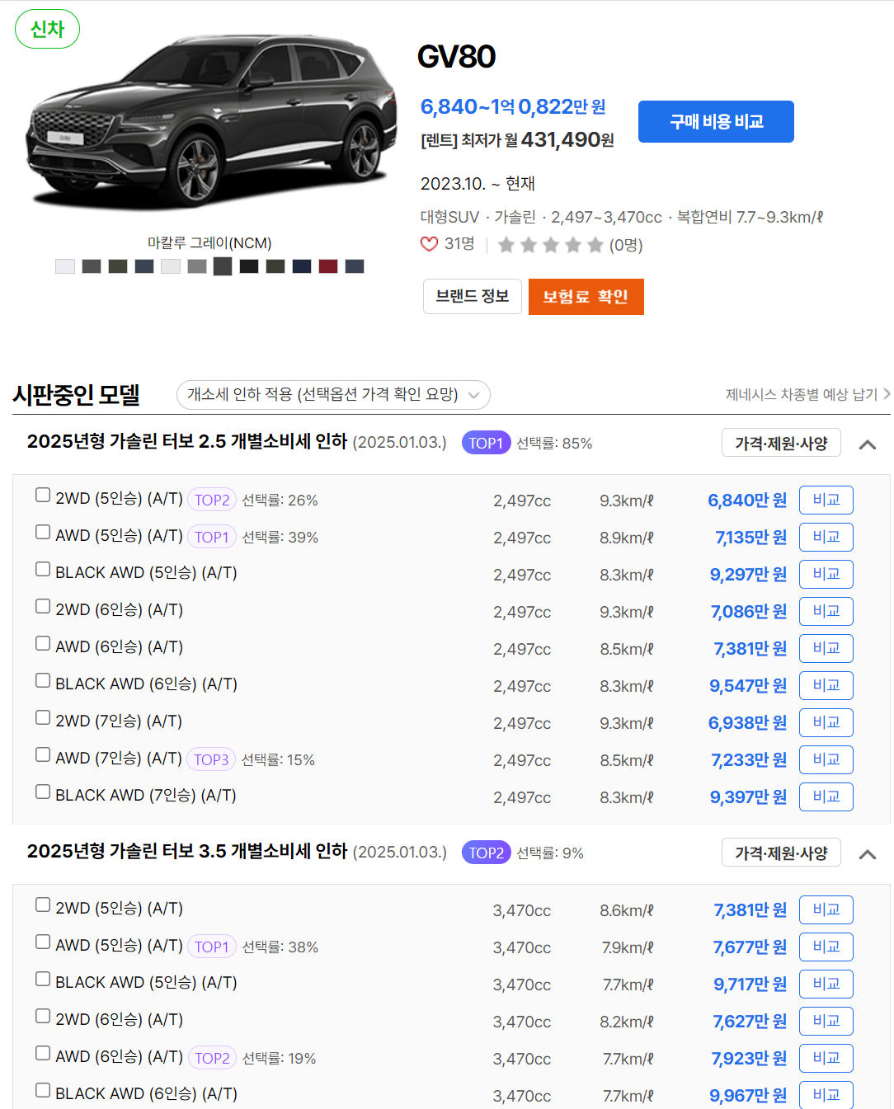
Task: Click TOP1 badge next to 3.5 AWD (5인승)
Action: click(212, 947)
